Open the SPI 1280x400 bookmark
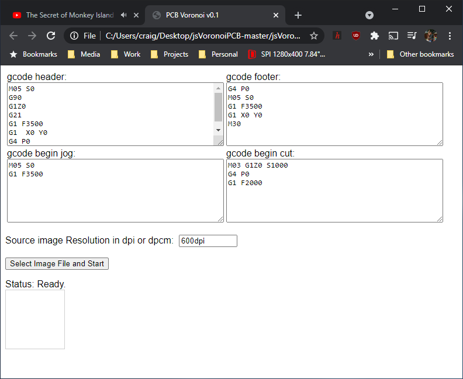This screenshot has height=379, width=463. [286, 54]
